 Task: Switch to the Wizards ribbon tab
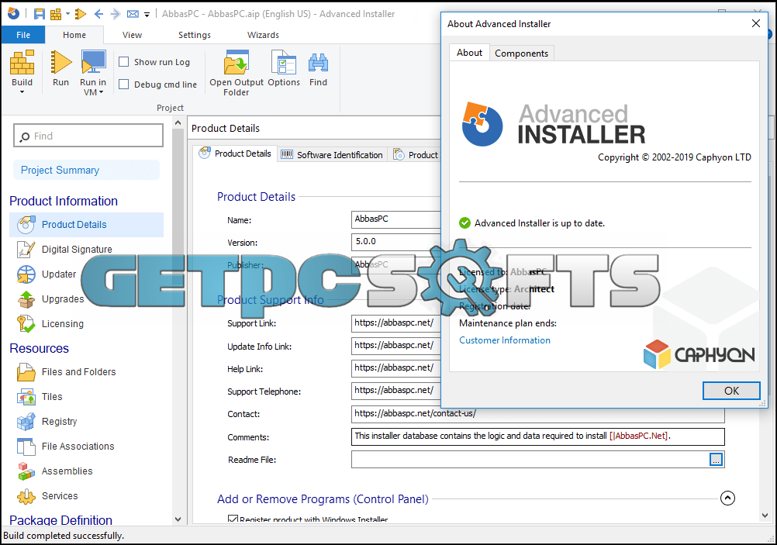coord(263,35)
